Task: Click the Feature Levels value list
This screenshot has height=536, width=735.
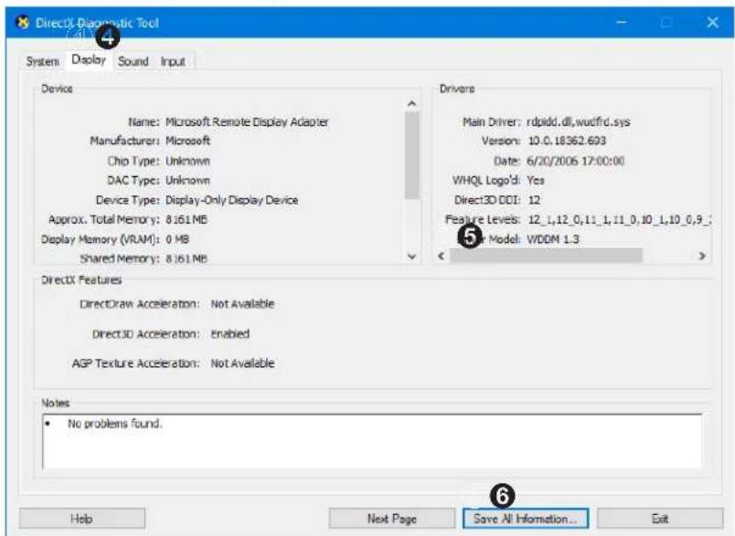Action: point(619,219)
